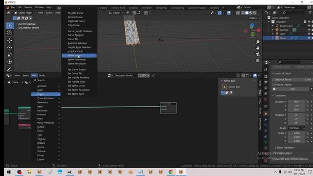Image resolution: width=313 pixels, height=176 pixels.
Task: Open the Object properties tab icon
Action: pos(266,114)
